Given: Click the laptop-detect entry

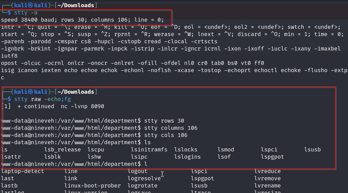Looking at the screenshot, I should (x=22, y=171).
